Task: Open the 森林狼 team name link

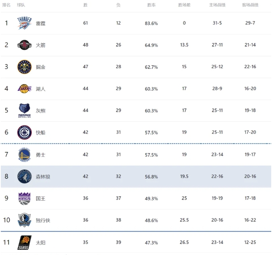Action: coord(43,176)
